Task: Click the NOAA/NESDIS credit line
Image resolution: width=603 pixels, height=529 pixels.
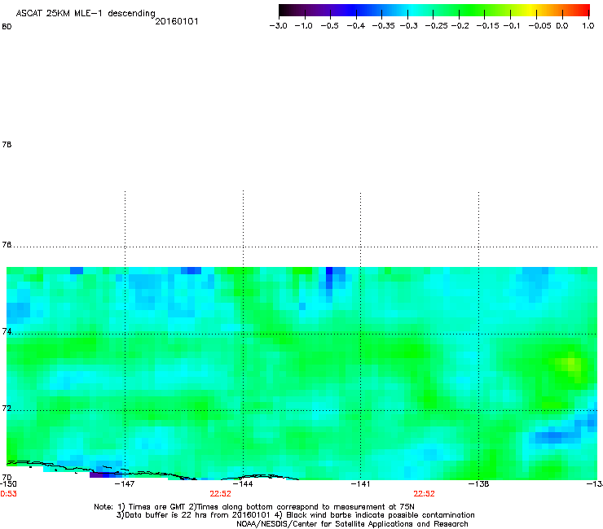Action: pyautogui.click(x=352, y=524)
